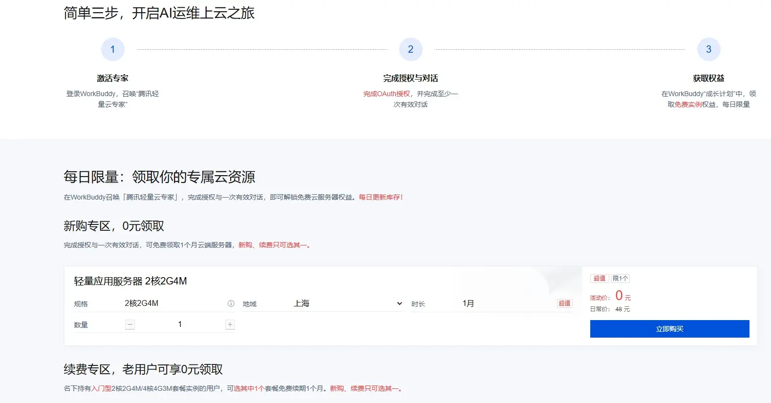Click the 轻量应用服务器 2核2G4M card title
Image resolution: width=771 pixels, height=403 pixels.
click(130, 281)
